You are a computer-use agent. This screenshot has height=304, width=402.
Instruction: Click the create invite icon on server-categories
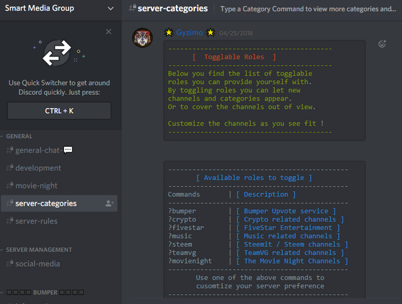[x=110, y=204]
